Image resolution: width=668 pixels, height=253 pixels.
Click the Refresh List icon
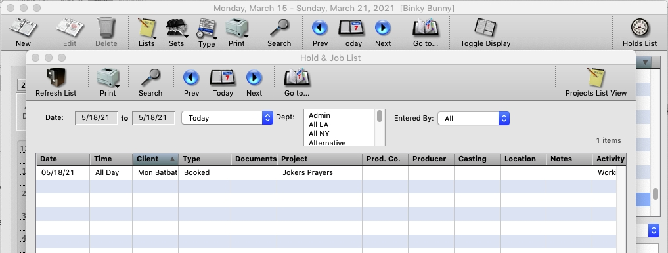click(56, 77)
